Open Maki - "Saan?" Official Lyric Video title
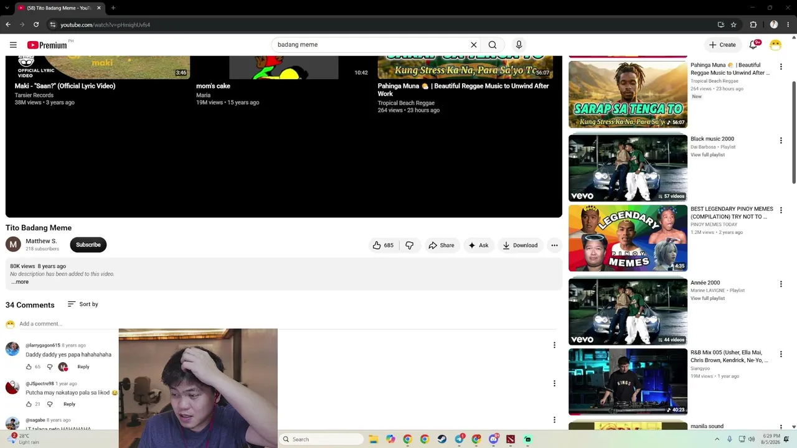This screenshot has width=797, height=448. [x=65, y=86]
